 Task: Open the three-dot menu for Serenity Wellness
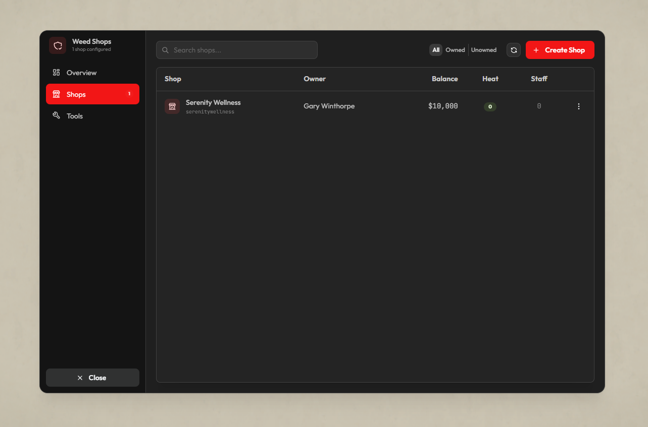coord(579,106)
